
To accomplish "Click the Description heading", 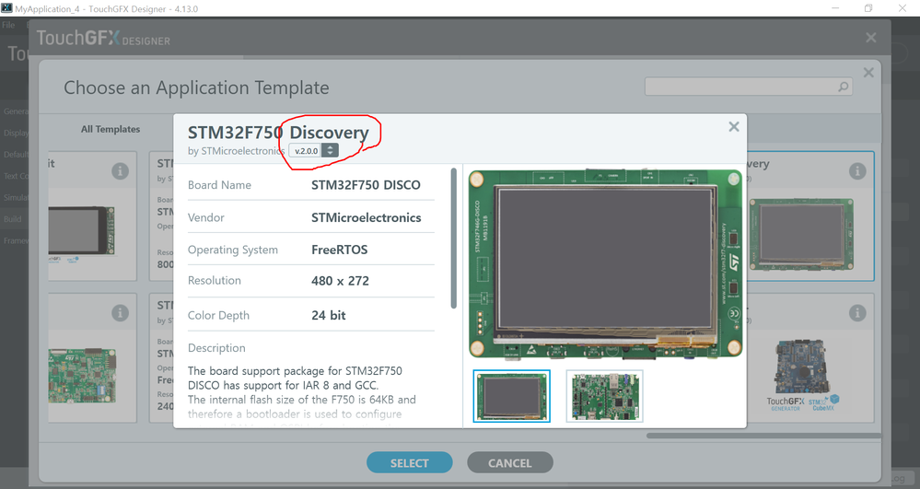I will pyautogui.click(x=216, y=348).
